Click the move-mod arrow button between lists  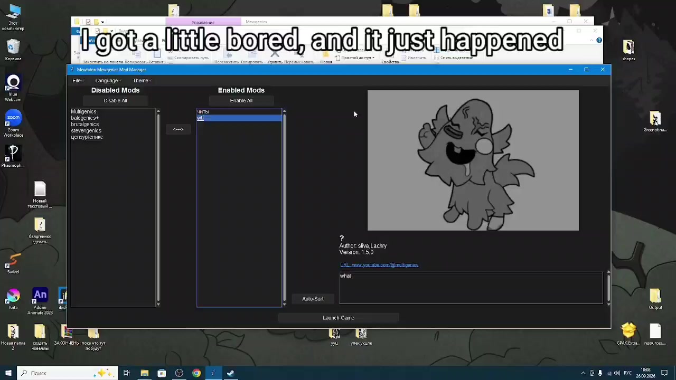pyautogui.click(x=178, y=129)
